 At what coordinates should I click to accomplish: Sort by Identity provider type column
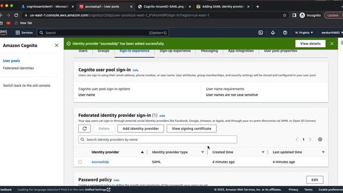click(203, 152)
